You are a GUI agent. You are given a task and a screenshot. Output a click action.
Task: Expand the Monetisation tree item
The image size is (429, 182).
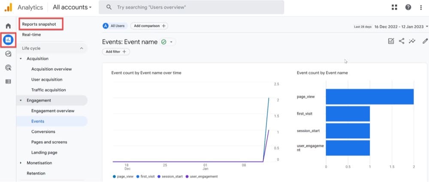[21, 163]
